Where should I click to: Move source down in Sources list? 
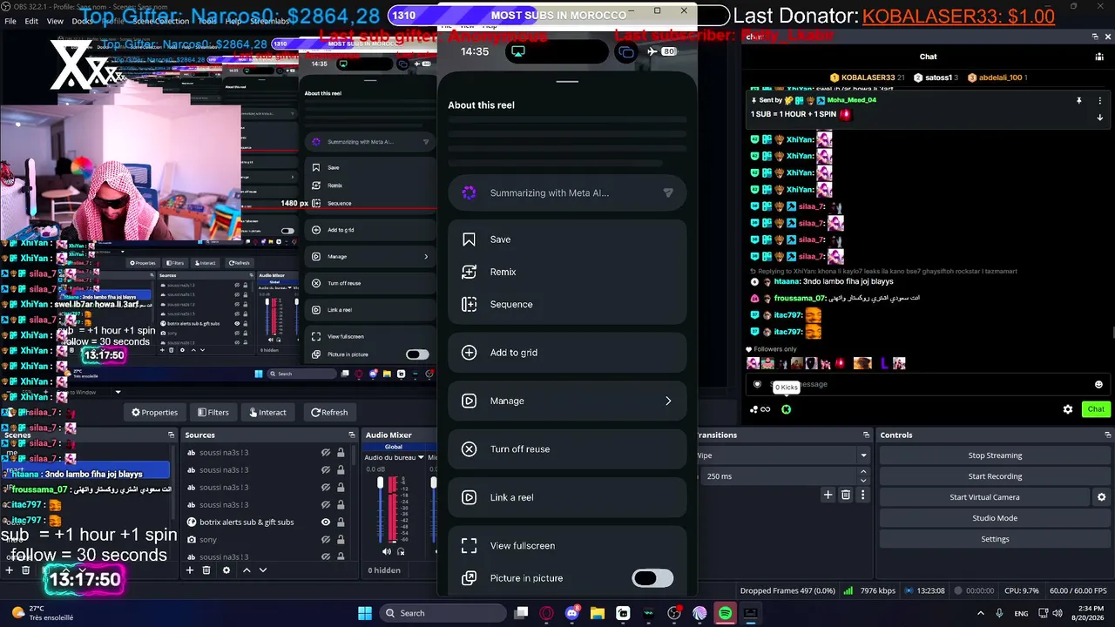pyautogui.click(x=263, y=570)
